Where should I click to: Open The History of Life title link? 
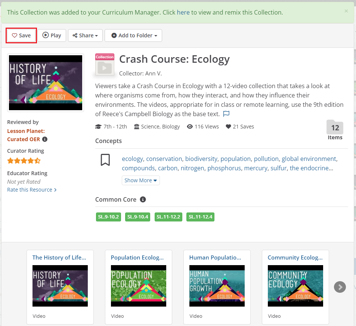pos(59,257)
